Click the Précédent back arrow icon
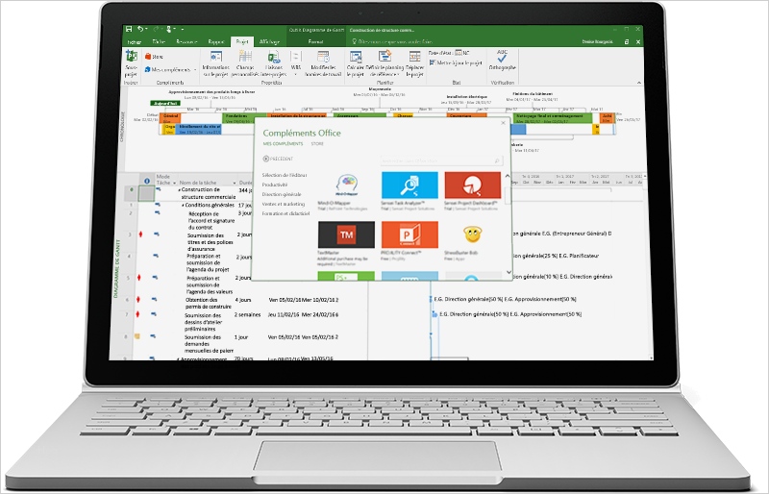This screenshot has width=769, height=494. point(266,159)
